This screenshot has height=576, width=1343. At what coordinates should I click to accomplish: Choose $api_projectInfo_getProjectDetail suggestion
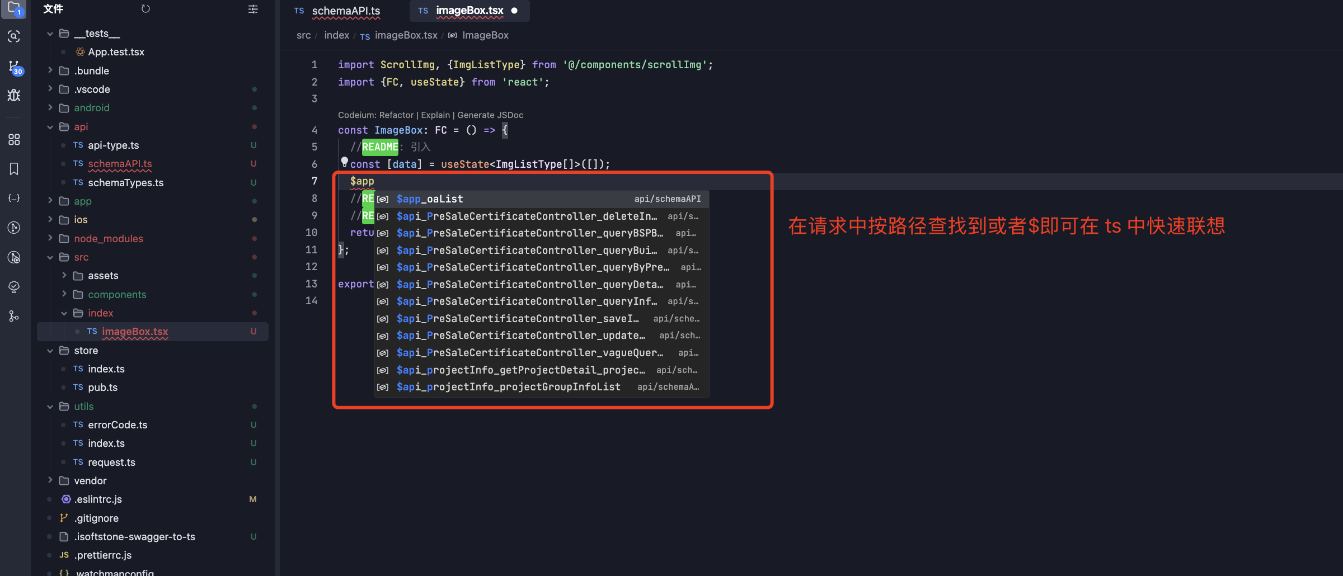pos(542,370)
